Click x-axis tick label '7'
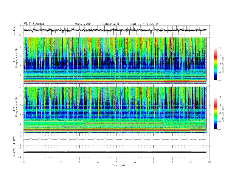 coord(154,162)
